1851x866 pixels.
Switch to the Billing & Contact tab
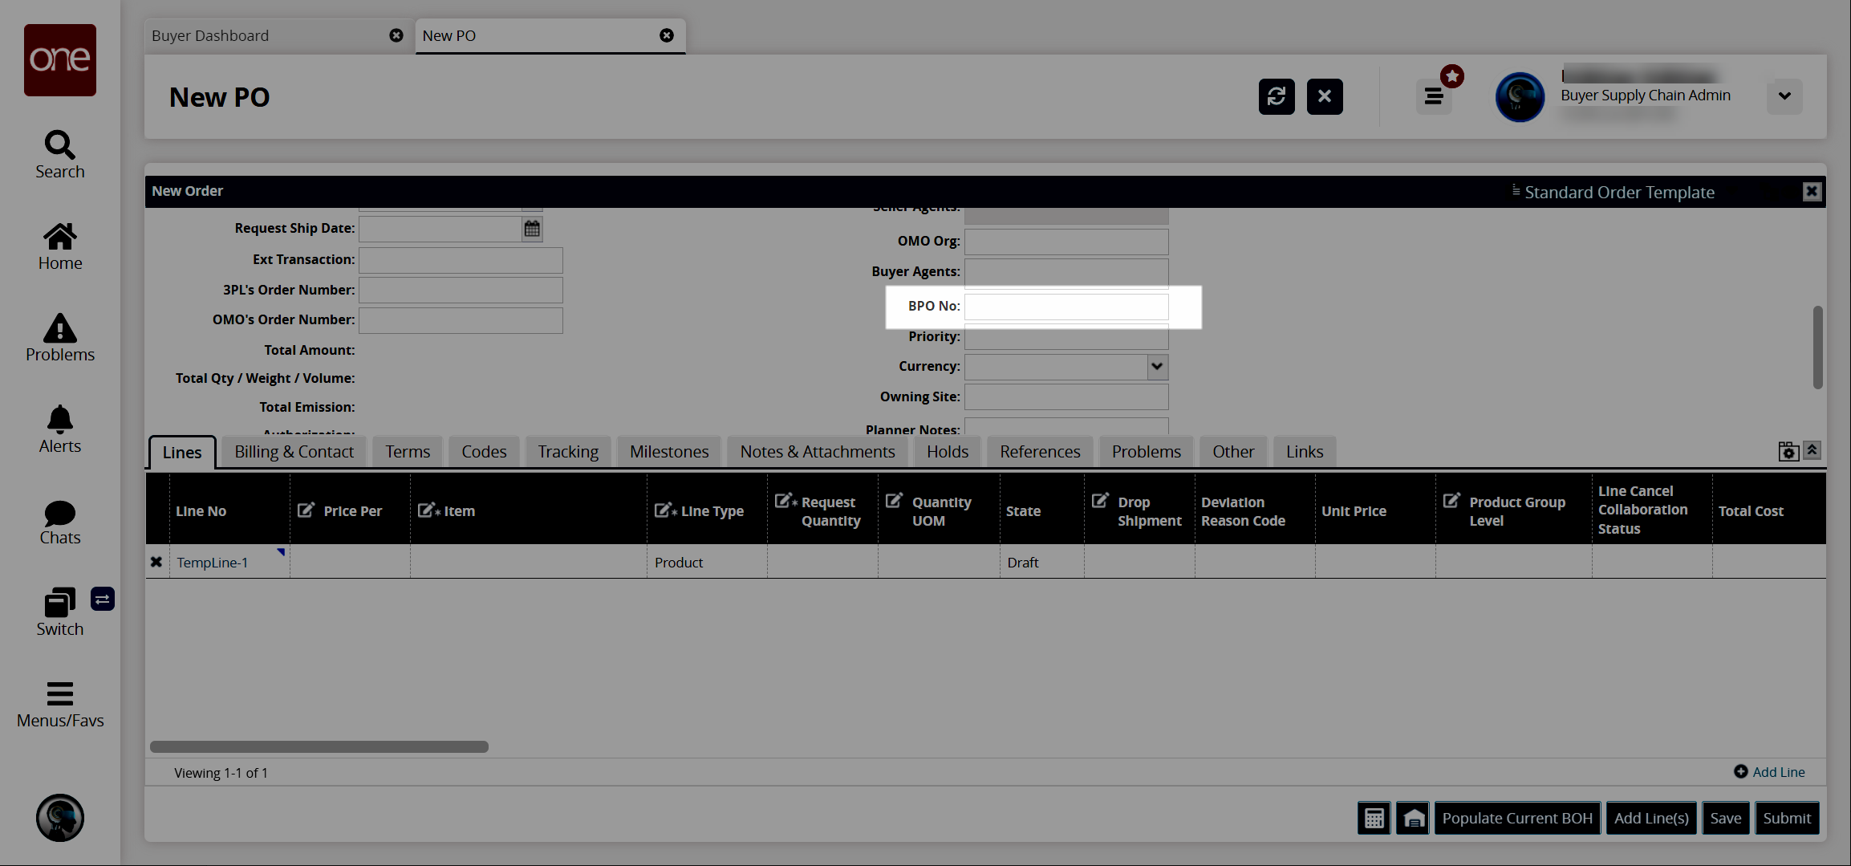pos(294,452)
